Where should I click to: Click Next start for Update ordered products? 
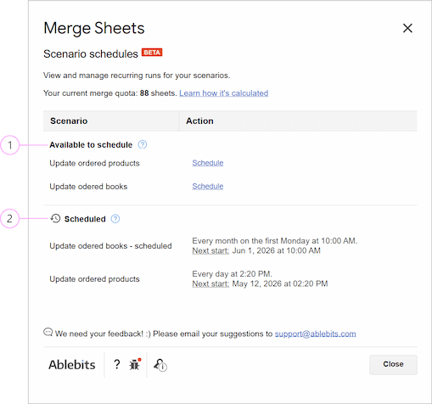(x=210, y=283)
